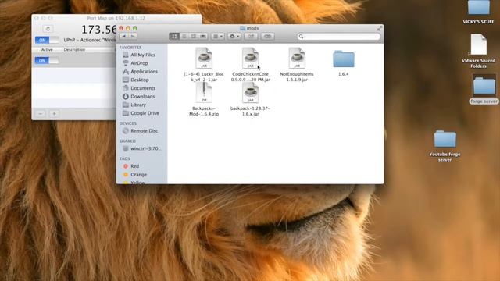500x281 pixels.
Task: Select the backpack-1.28.37 jar file
Action: click(250, 92)
